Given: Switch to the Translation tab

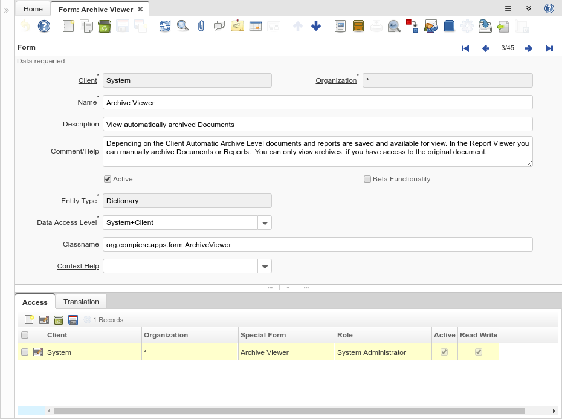Looking at the screenshot, I should click(81, 302).
